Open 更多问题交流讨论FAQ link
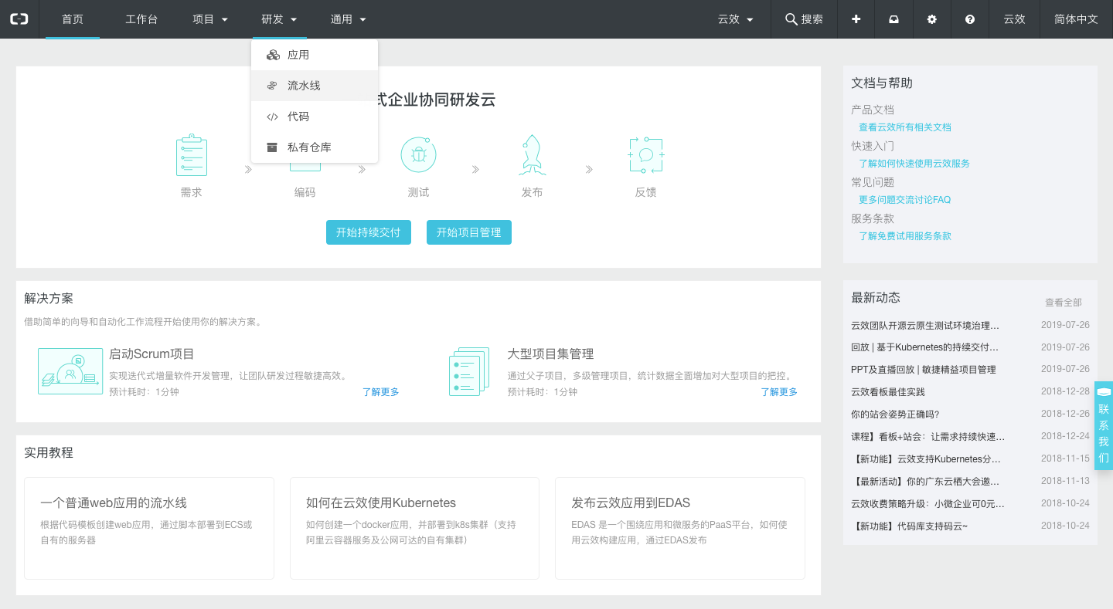Image resolution: width=1113 pixels, height=609 pixels. click(905, 200)
